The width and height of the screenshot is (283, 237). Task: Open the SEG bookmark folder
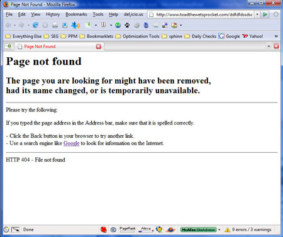click(51, 36)
